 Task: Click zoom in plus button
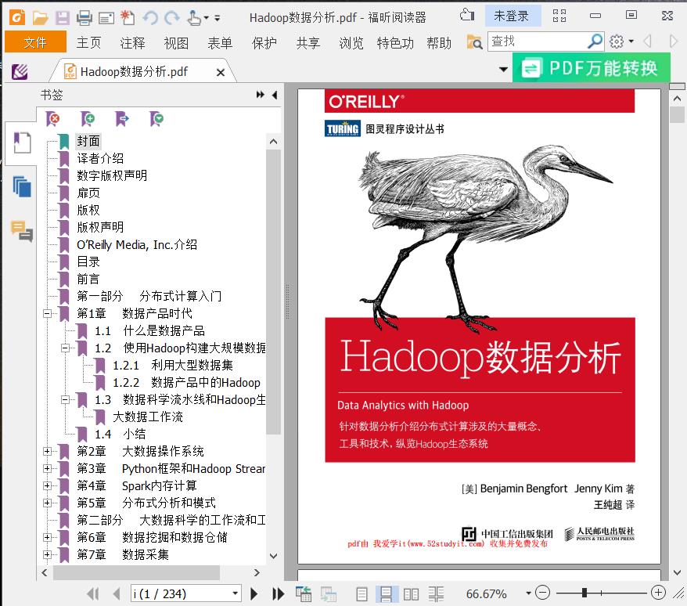658,593
